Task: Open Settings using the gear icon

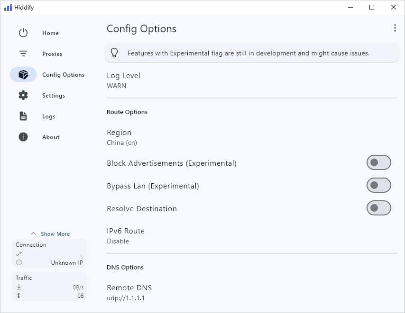Action: coord(23,95)
